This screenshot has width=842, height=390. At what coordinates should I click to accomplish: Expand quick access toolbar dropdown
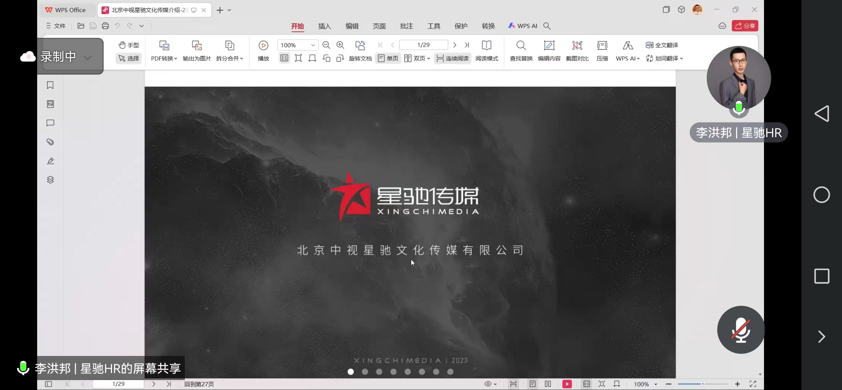point(141,26)
